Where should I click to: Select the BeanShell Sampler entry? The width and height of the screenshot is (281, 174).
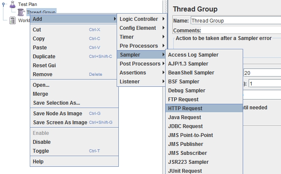(191, 73)
